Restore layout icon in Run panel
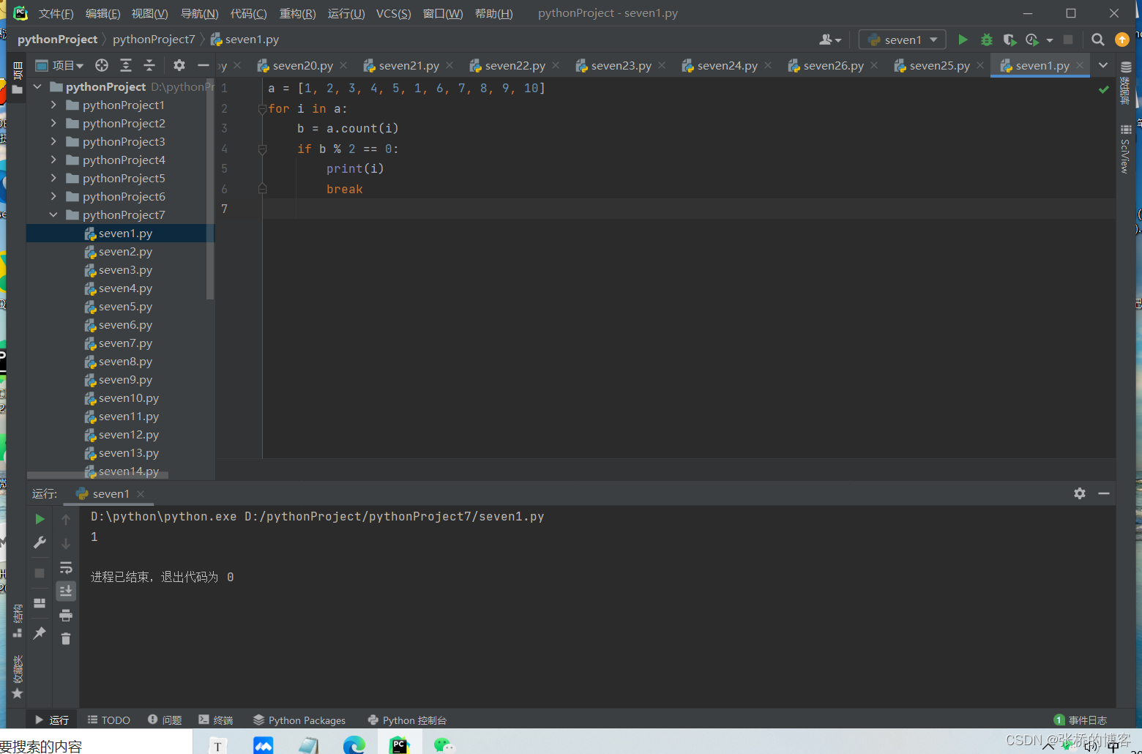Screen dimensions: 1142x754 click(40, 603)
